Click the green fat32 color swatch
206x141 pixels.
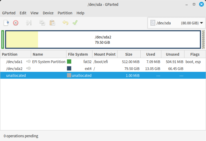point(69,61)
